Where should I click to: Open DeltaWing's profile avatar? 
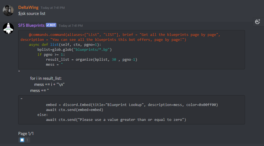click(8, 10)
